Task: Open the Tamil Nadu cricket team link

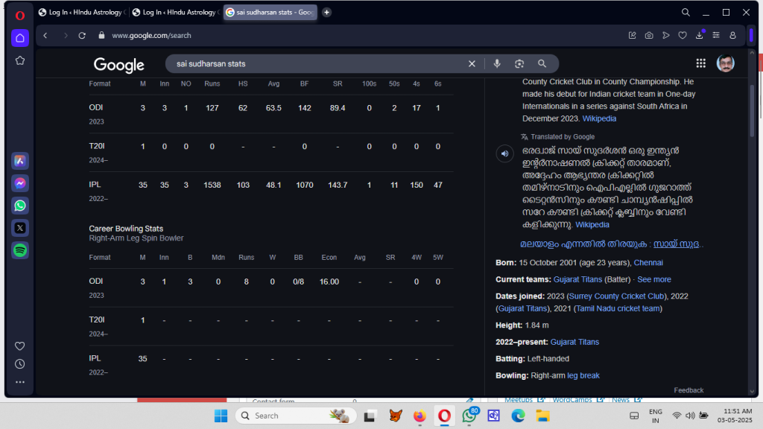Action: click(618, 308)
